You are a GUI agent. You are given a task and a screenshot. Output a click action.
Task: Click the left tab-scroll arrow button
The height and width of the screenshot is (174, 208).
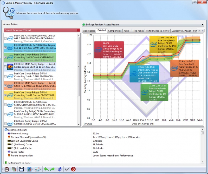199,30
